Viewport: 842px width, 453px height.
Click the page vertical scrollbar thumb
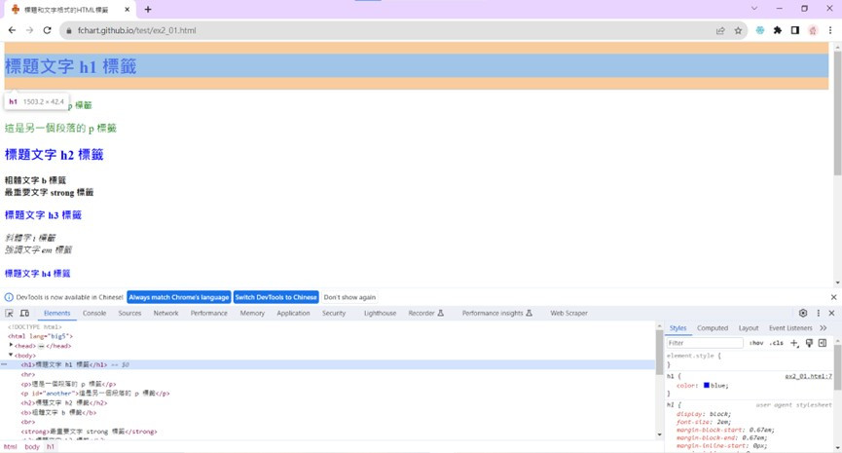coord(837,113)
